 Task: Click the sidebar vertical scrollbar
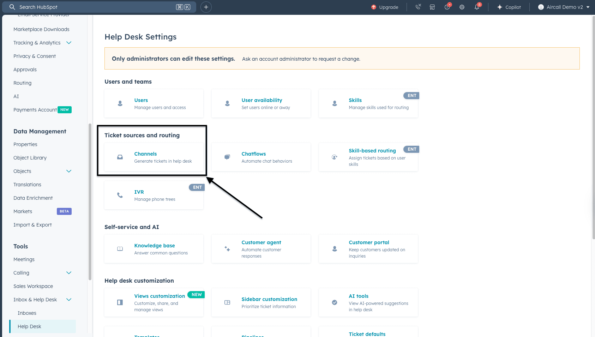coord(90,201)
